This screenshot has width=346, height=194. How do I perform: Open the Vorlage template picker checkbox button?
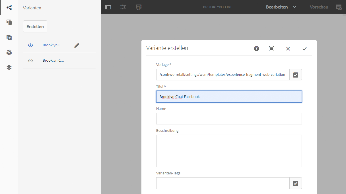(x=296, y=75)
